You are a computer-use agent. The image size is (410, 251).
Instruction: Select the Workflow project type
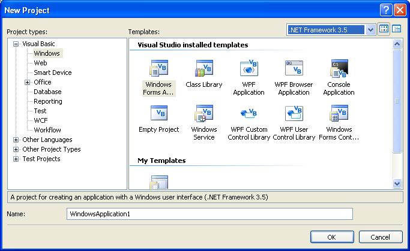coord(47,130)
